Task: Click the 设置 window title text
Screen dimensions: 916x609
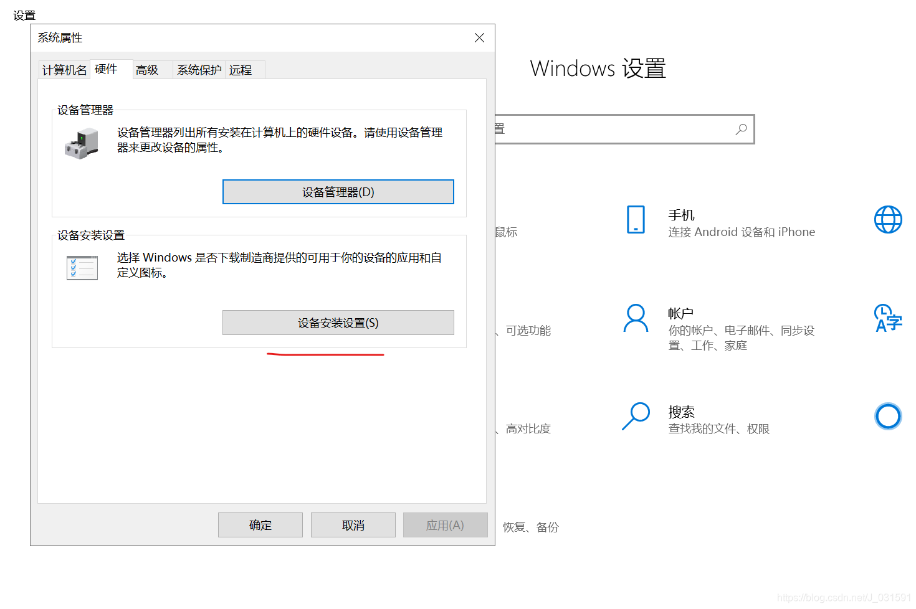Action: 24,16
